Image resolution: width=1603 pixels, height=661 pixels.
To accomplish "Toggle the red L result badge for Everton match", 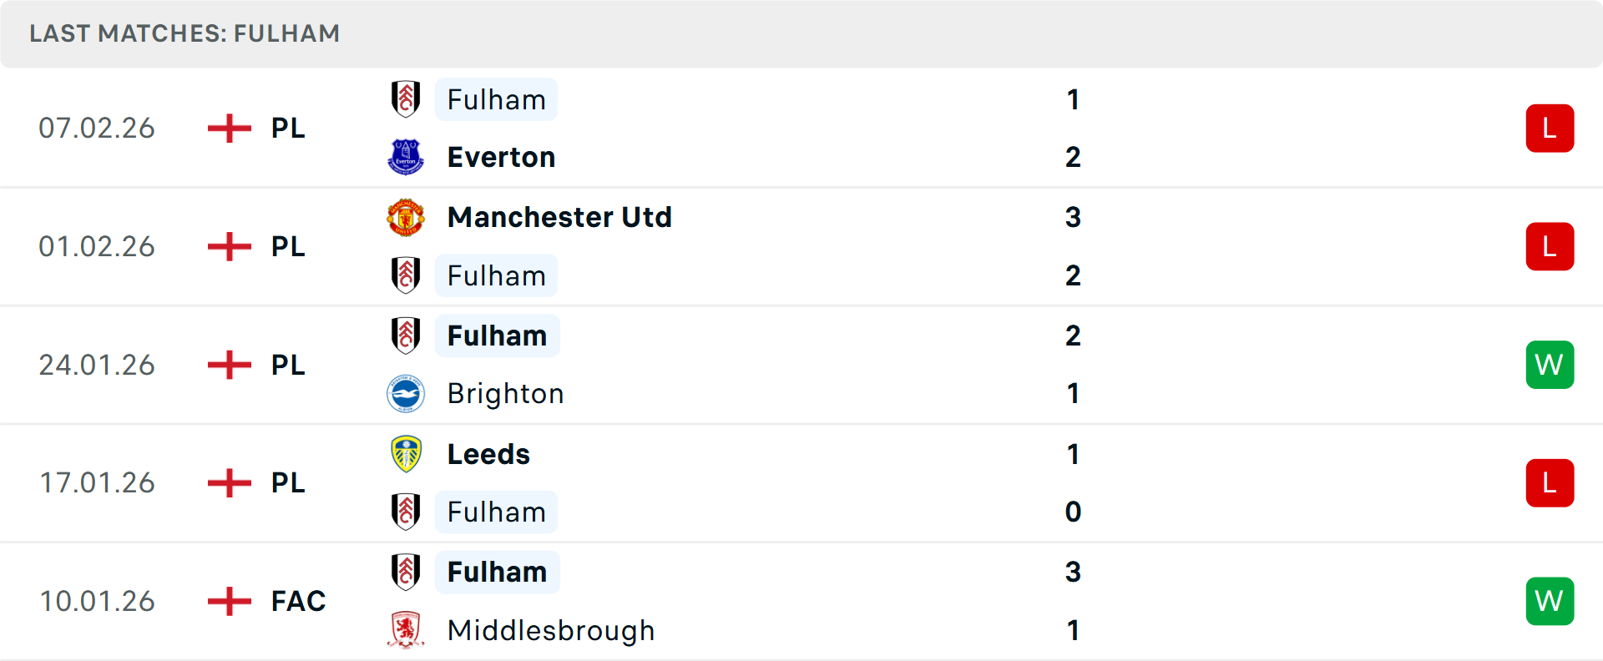I will click(x=1550, y=128).
